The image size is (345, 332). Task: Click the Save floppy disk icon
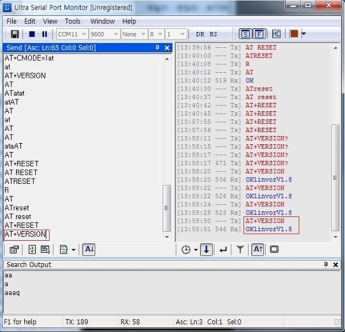(x=15, y=34)
